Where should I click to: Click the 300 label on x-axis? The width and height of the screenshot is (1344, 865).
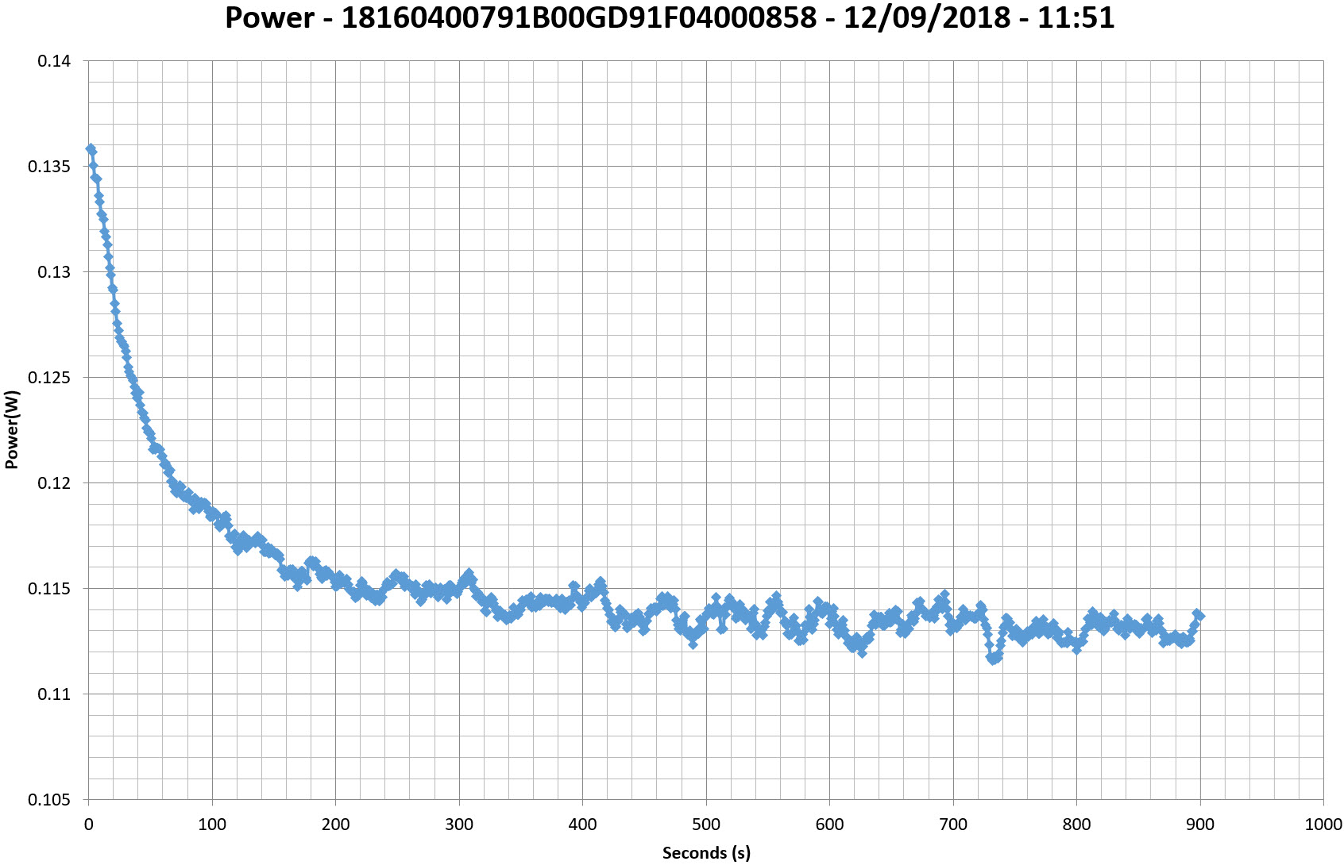pyautogui.click(x=459, y=825)
